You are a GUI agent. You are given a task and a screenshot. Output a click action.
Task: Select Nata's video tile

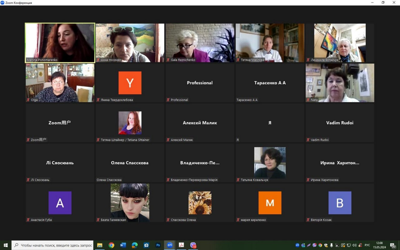(x=340, y=83)
